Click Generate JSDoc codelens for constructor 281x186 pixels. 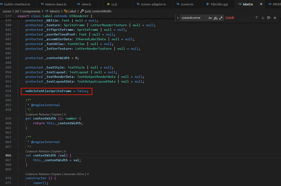tap(74, 174)
